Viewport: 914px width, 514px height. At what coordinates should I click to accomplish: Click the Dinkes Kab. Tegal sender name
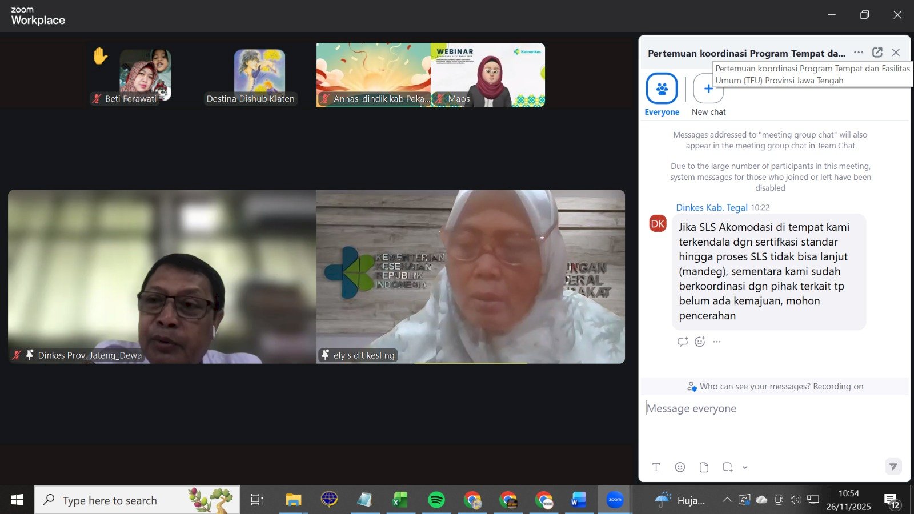(x=712, y=207)
